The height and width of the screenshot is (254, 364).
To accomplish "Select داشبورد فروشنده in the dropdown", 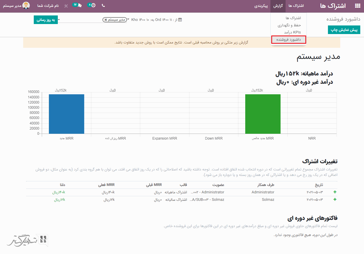I will 288,40.
